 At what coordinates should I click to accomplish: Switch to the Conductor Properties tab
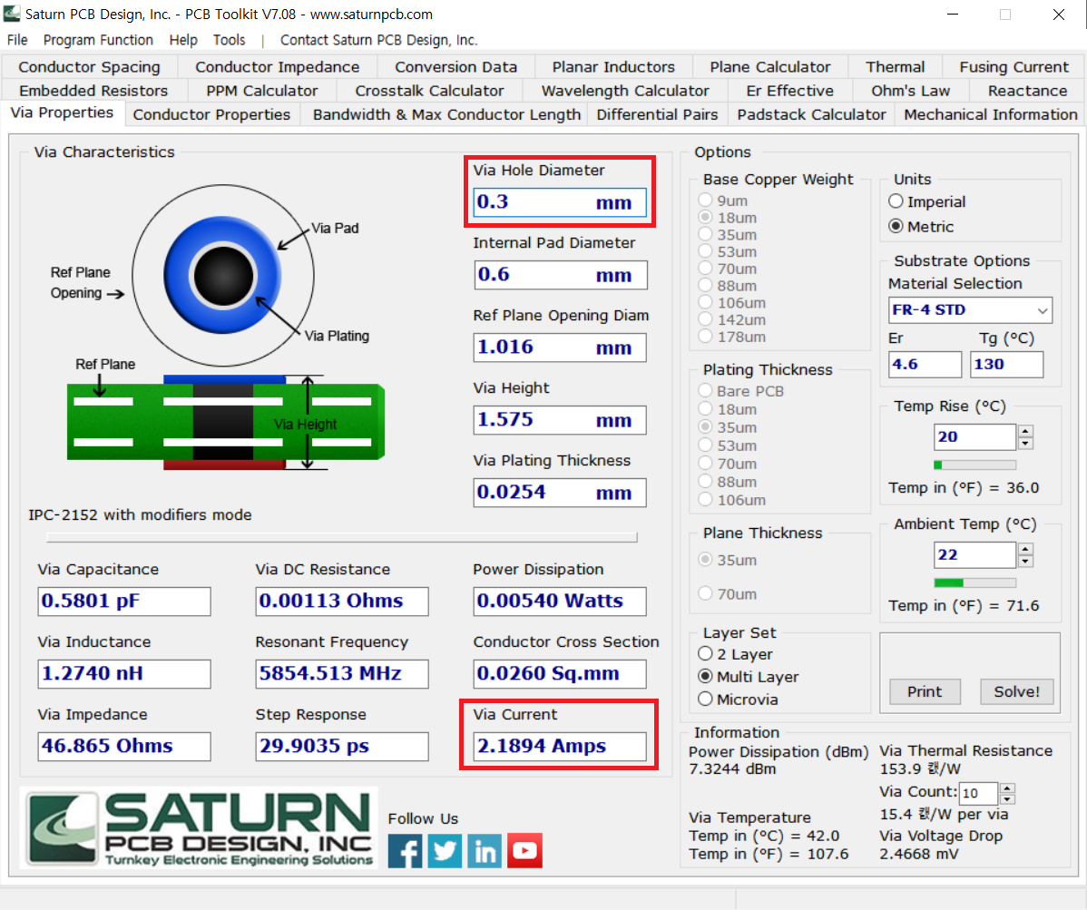click(x=211, y=114)
